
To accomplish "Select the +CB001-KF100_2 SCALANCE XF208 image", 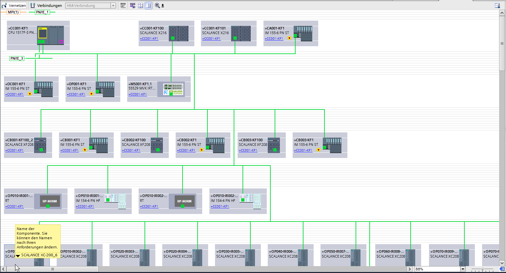I will tap(40, 145).
